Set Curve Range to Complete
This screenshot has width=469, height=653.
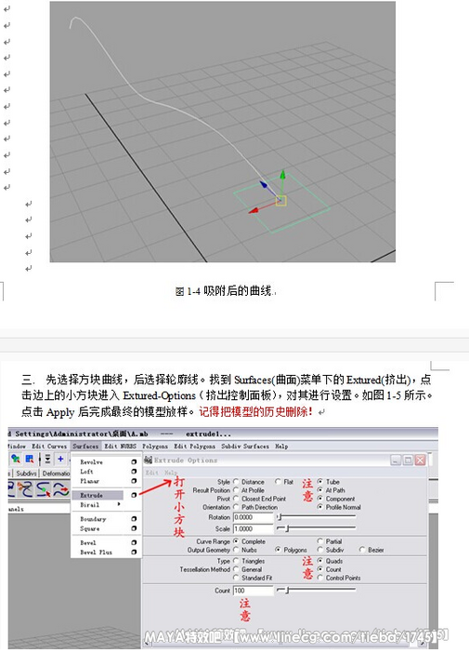click(x=236, y=541)
